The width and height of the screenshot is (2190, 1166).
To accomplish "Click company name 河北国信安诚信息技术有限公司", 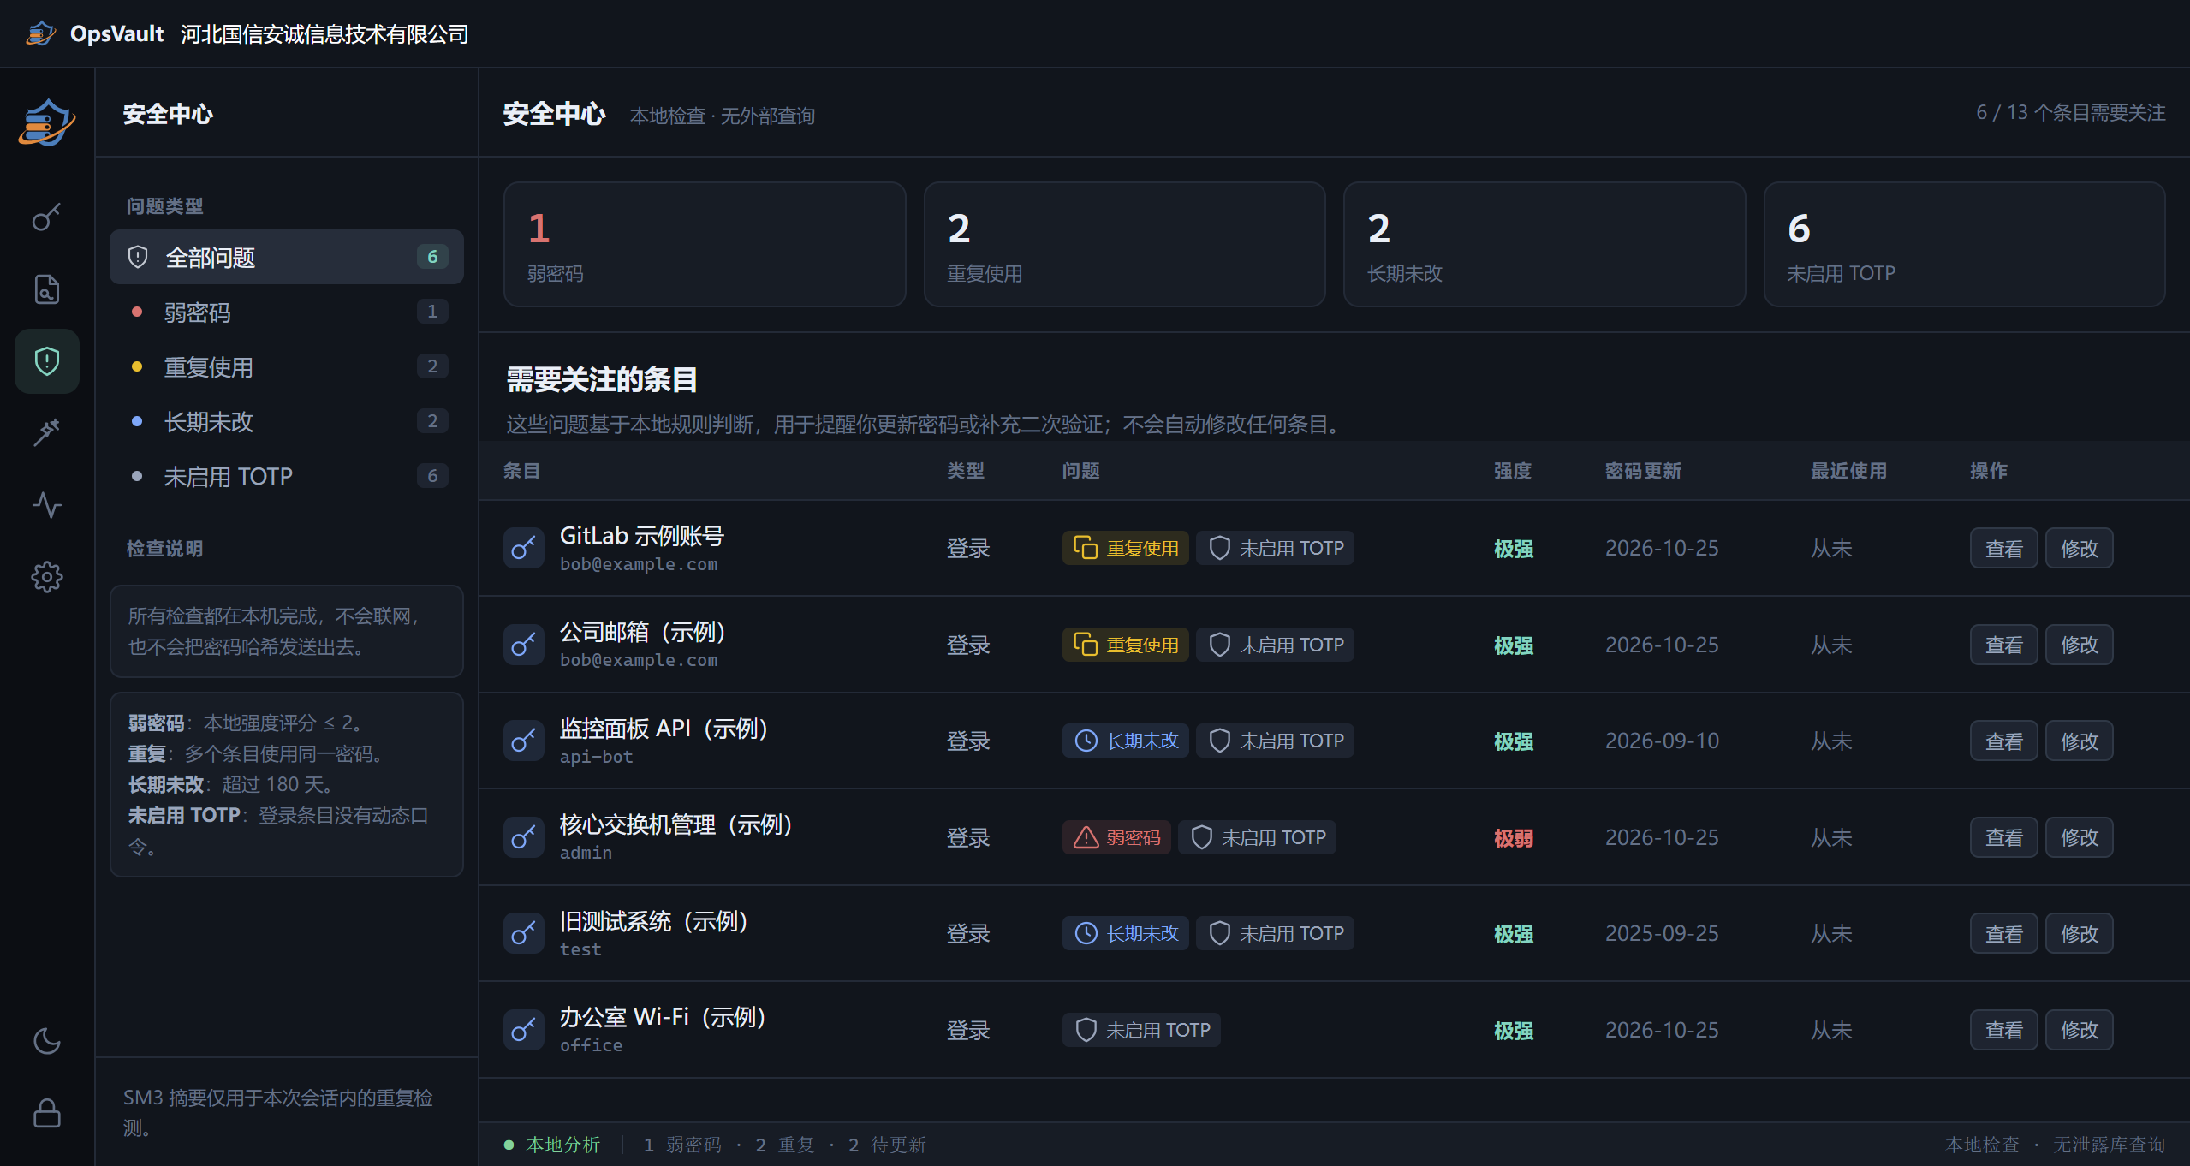I will point(324,34).
